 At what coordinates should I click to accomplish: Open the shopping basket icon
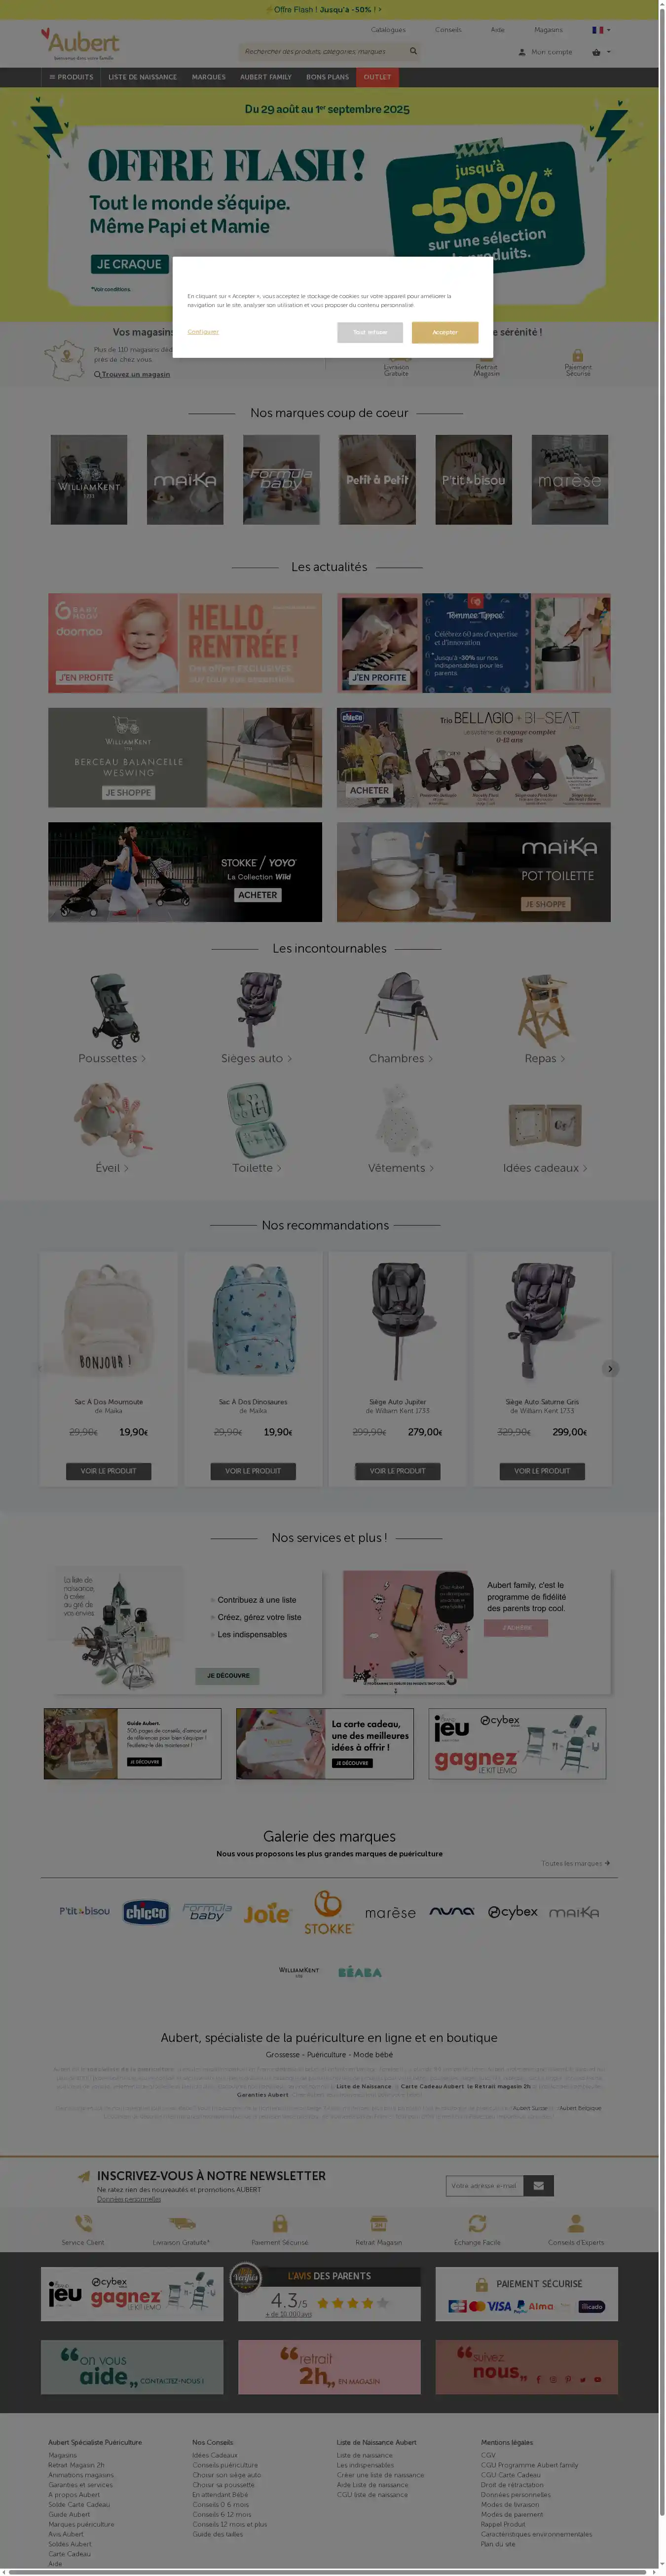pyautogui.click(x=596, y=52)
